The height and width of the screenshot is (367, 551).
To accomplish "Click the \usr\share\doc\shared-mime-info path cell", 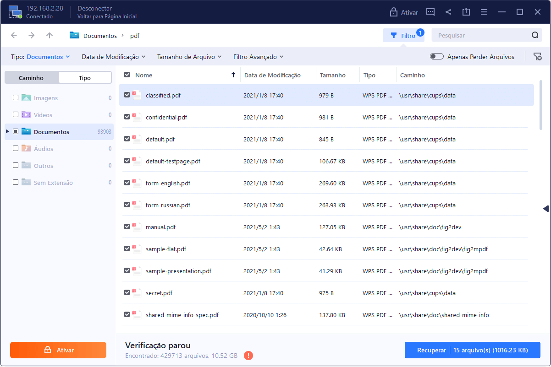I will click(x=444, y=315).
